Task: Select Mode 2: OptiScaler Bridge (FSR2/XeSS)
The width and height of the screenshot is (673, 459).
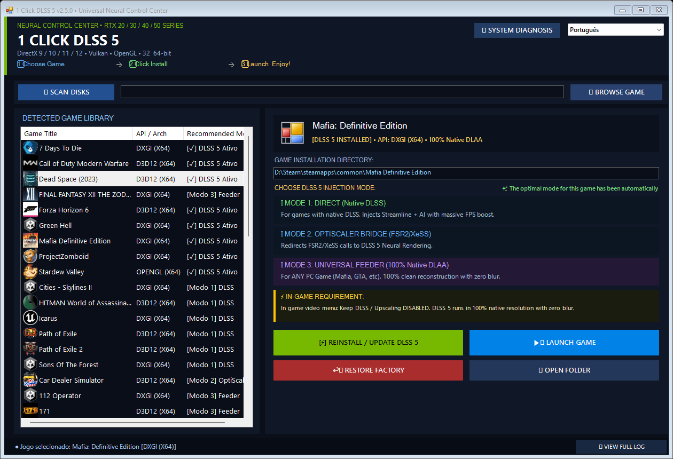Action: (466, 240)
